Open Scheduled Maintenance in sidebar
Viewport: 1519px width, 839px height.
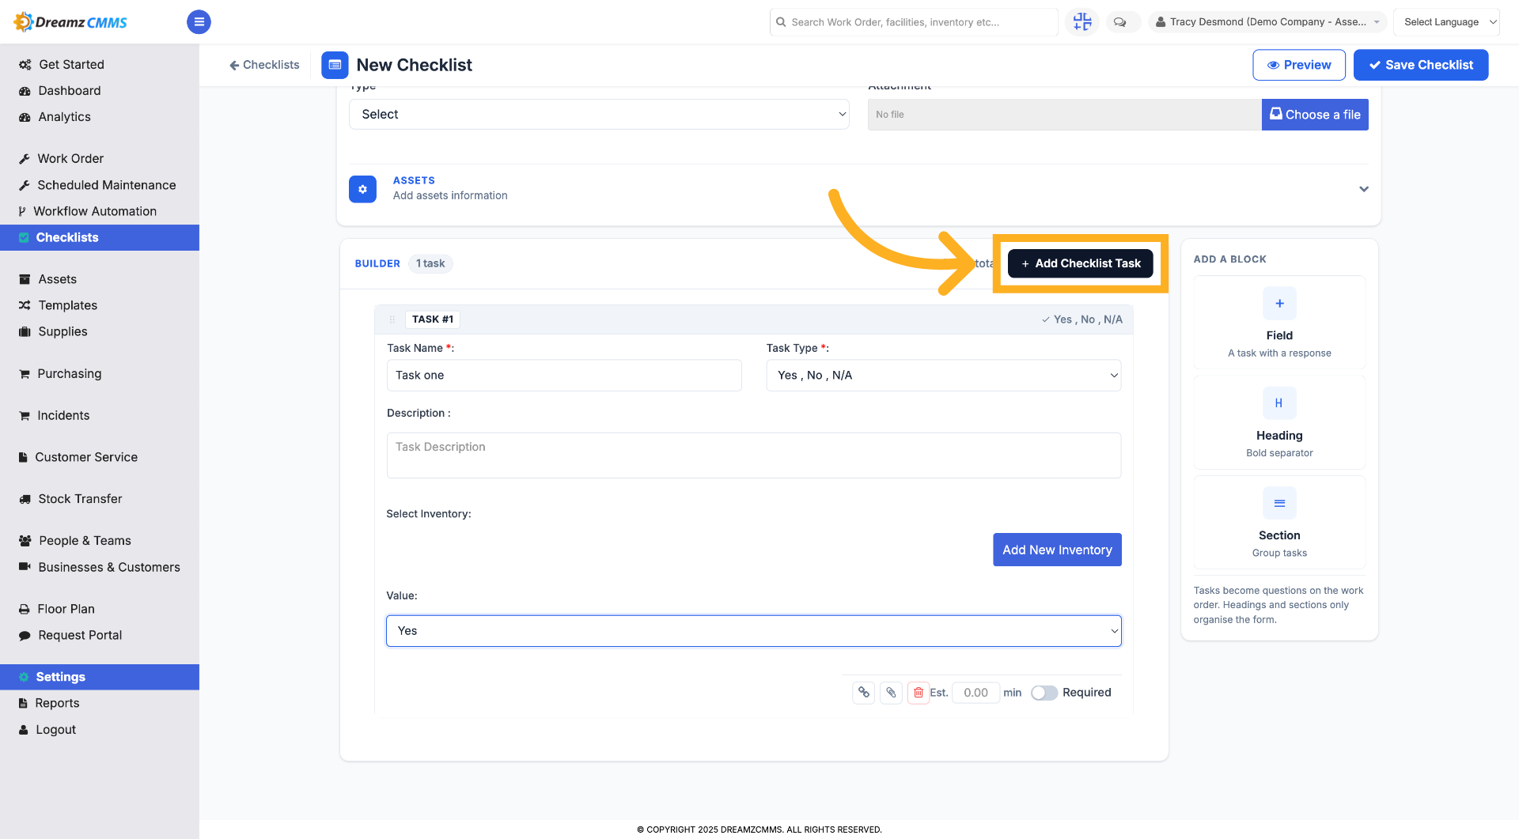107,185
